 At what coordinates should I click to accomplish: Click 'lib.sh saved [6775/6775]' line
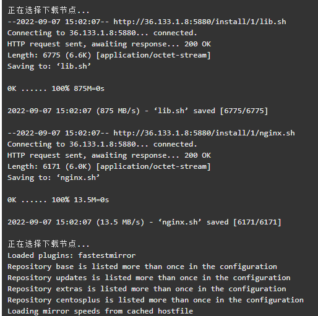(138, 111)
